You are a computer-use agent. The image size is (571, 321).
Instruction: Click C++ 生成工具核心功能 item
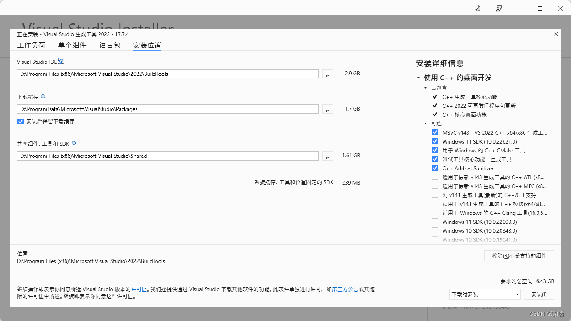pyautogui.click(x=470, y=97)
